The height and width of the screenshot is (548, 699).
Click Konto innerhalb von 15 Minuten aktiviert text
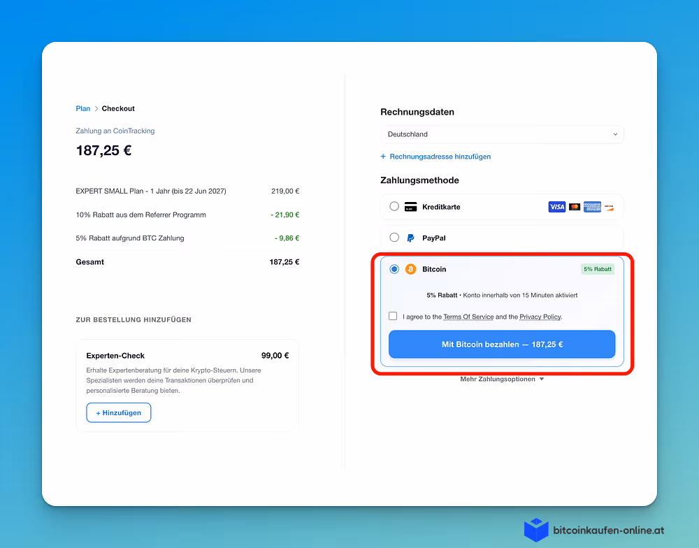tap(520, 295)
